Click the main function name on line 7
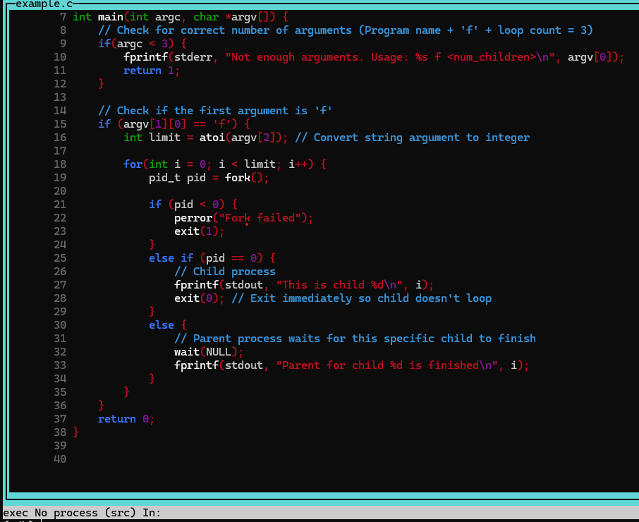The image size is (639, 522). (111, 17)
